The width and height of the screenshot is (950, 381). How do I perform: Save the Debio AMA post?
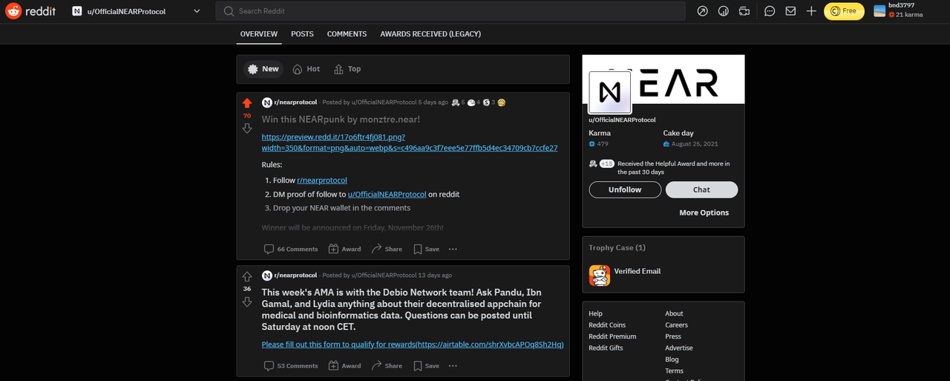(x=427, y=365)
